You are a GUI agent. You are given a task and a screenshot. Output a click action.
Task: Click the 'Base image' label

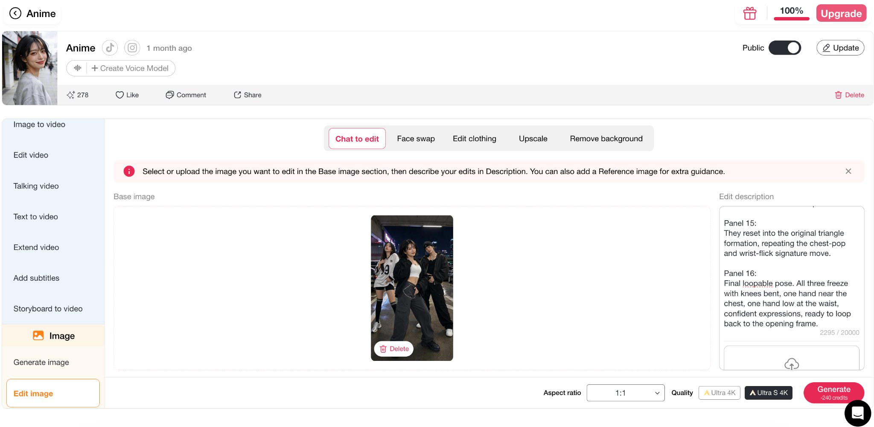(x=134, y=197)
